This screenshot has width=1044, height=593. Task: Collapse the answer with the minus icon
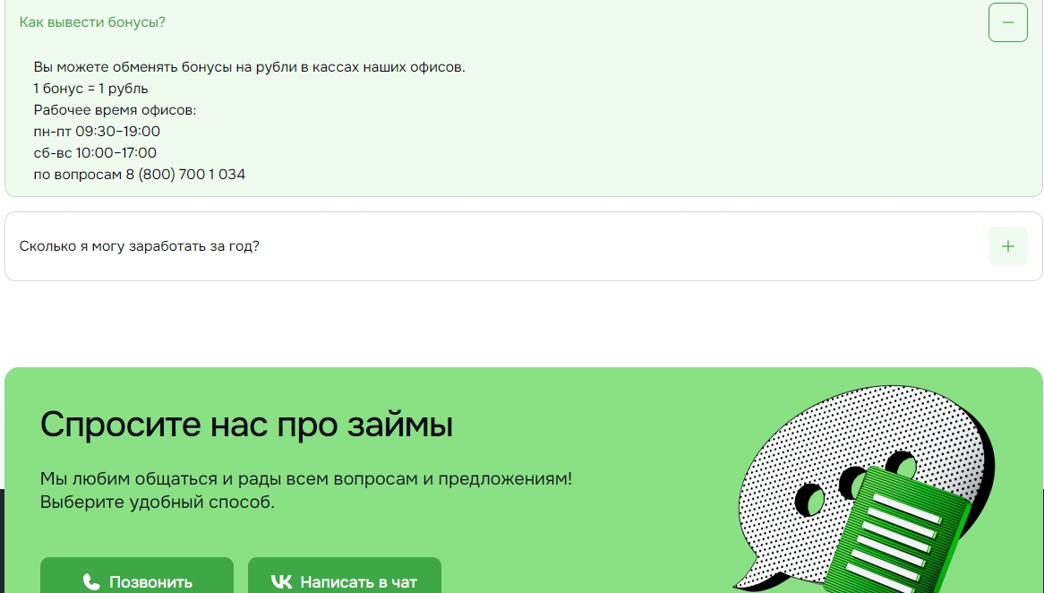coord(1007,22)
